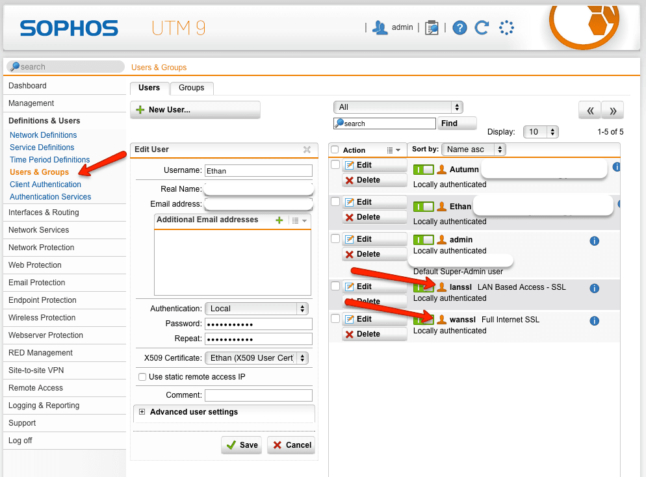Click the Username field containing Ethan

click(x=259, y=171)
